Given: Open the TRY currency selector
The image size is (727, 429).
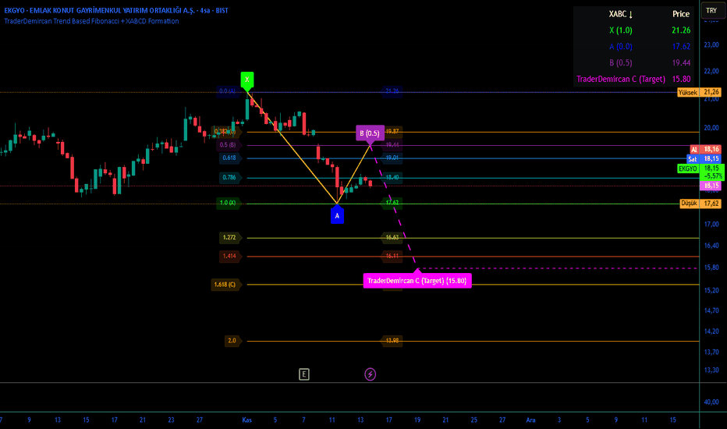Looking at the screenshot, I should 711,10.
